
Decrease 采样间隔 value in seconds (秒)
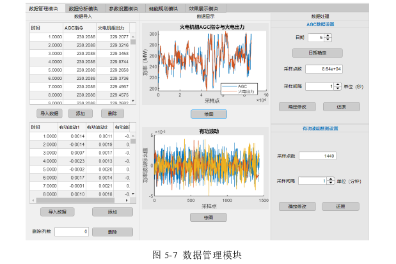tap(338, 89)
